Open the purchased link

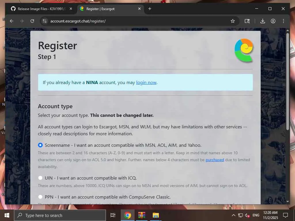pyautogui.click(x=215, y=160)
